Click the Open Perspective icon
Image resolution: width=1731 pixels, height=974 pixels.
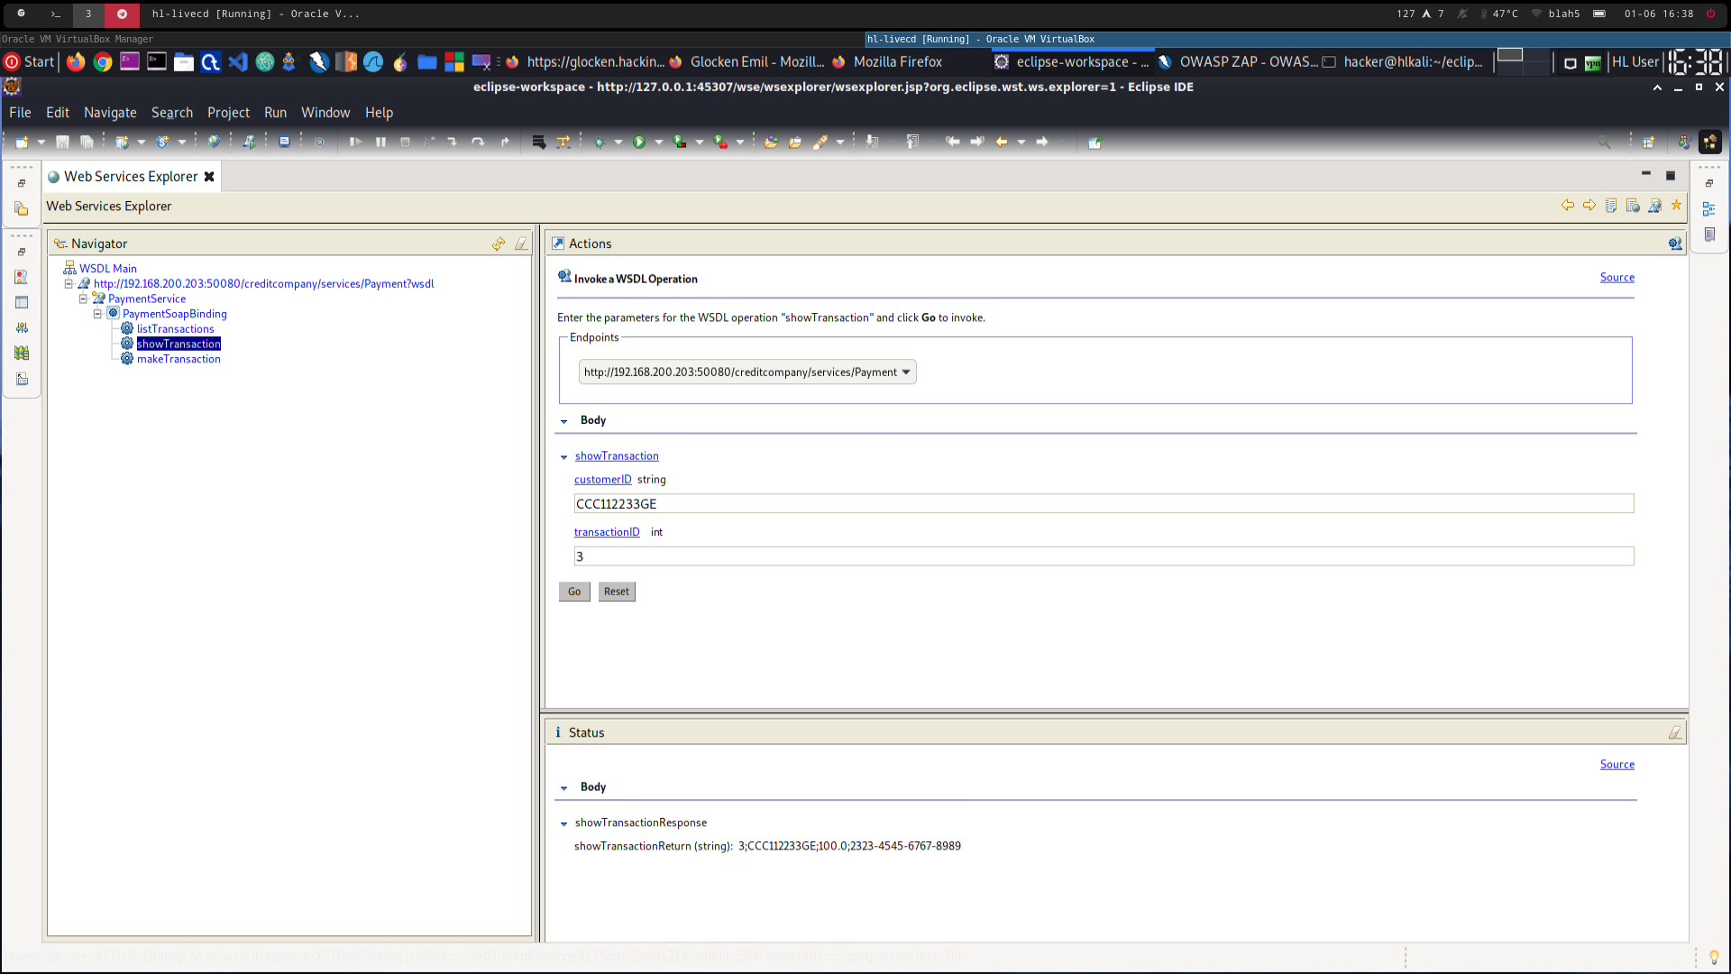coord(1648,142)
